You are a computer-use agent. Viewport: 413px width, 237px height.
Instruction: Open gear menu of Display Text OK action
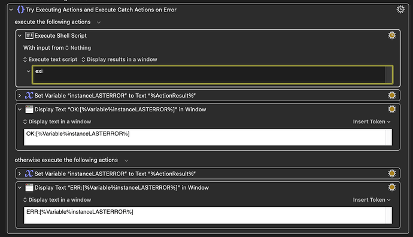pos(392,109)
